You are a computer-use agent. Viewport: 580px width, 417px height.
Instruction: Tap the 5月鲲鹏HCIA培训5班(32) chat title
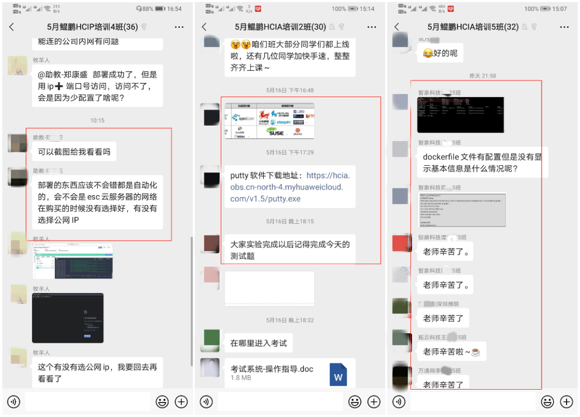473,27
